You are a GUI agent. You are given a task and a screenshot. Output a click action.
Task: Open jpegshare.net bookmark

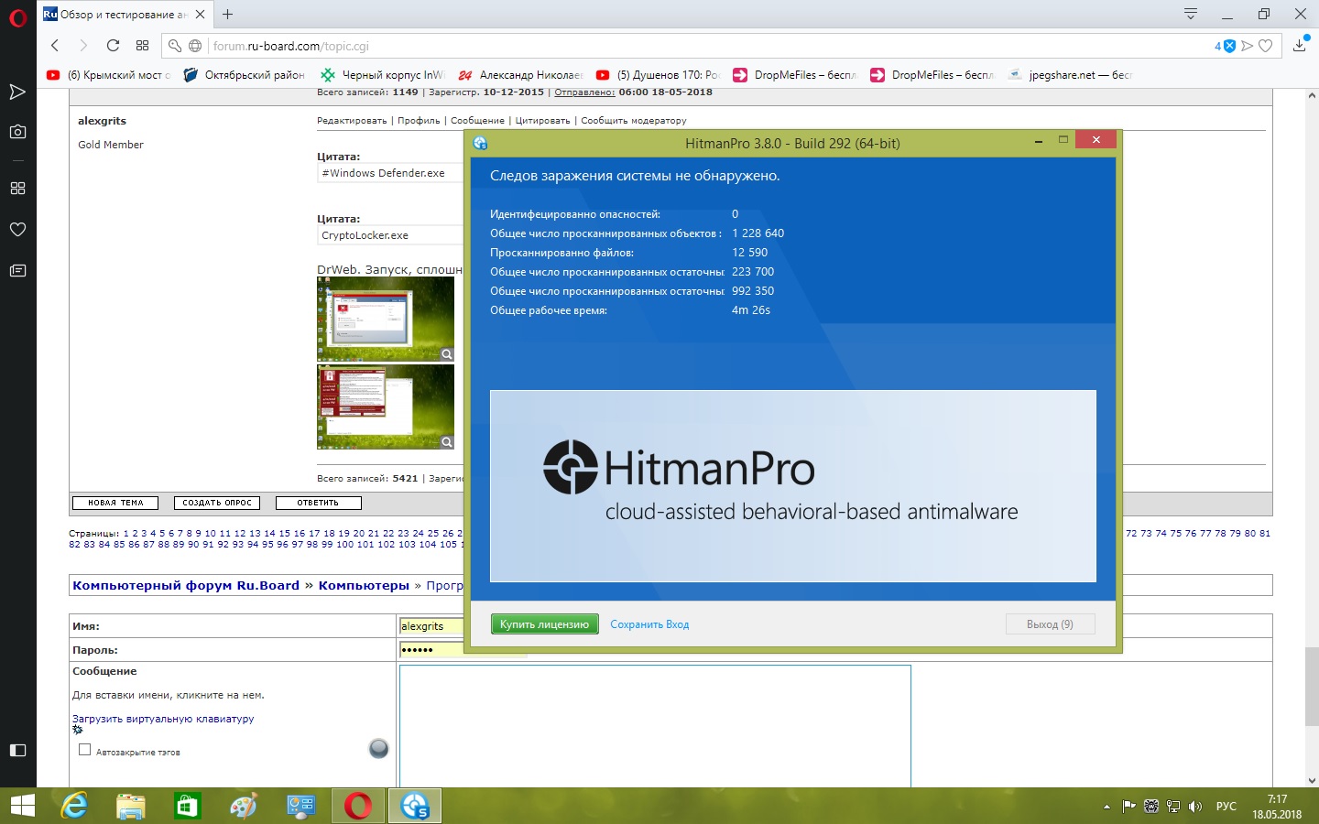pyautogui.click(x=1070, y=75)
